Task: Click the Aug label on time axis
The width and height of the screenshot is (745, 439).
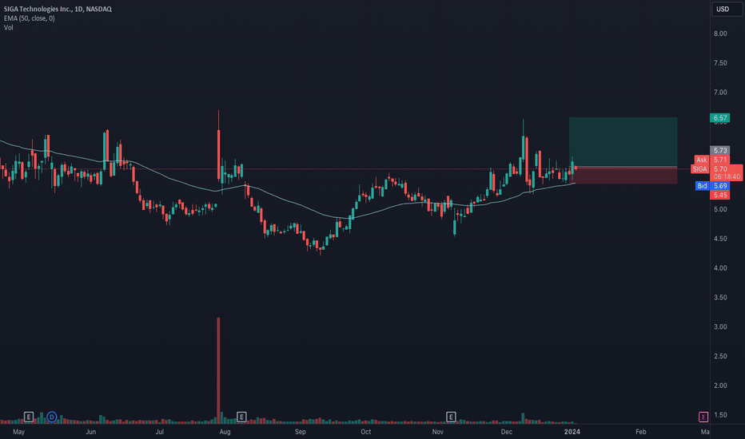Action: pos(225,432)
